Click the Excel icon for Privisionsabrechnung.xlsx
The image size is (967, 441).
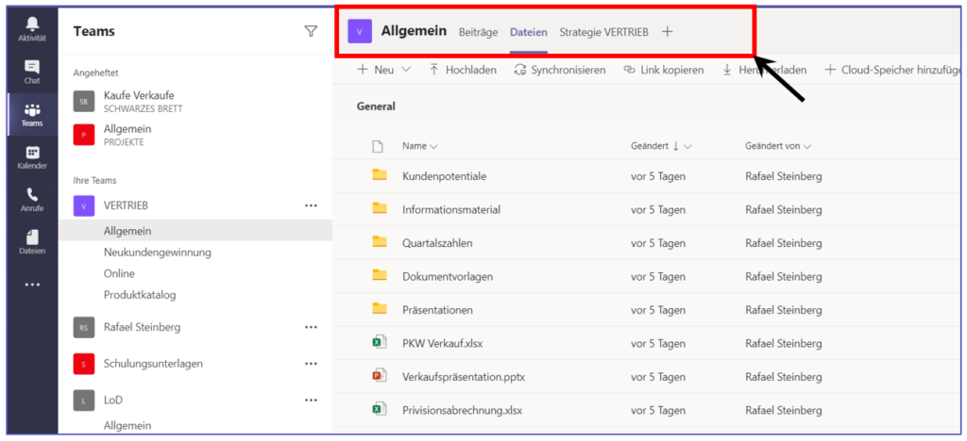pyautogui.click(x=380, y=409)
